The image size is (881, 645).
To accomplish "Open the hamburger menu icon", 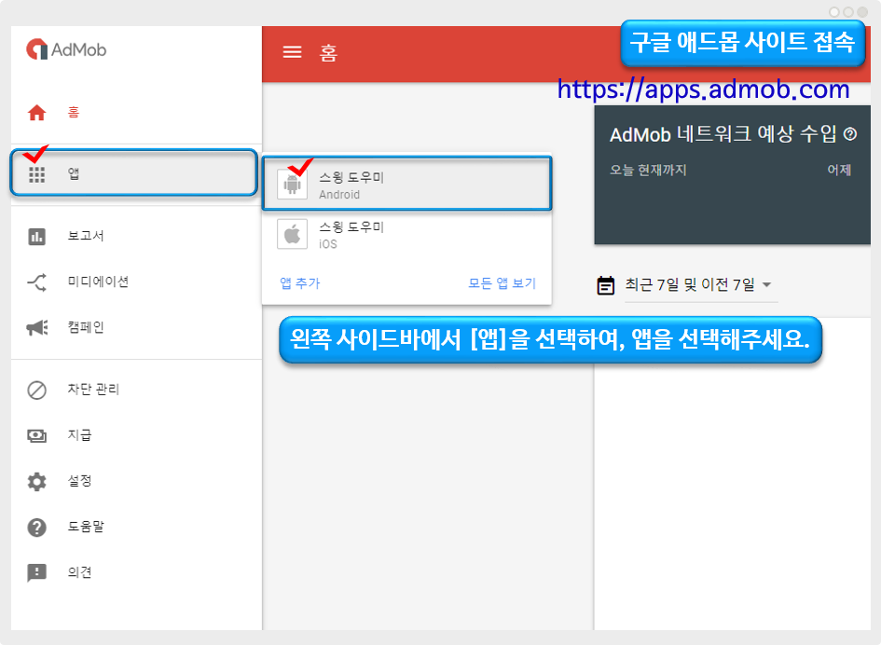I will (292, 52).
